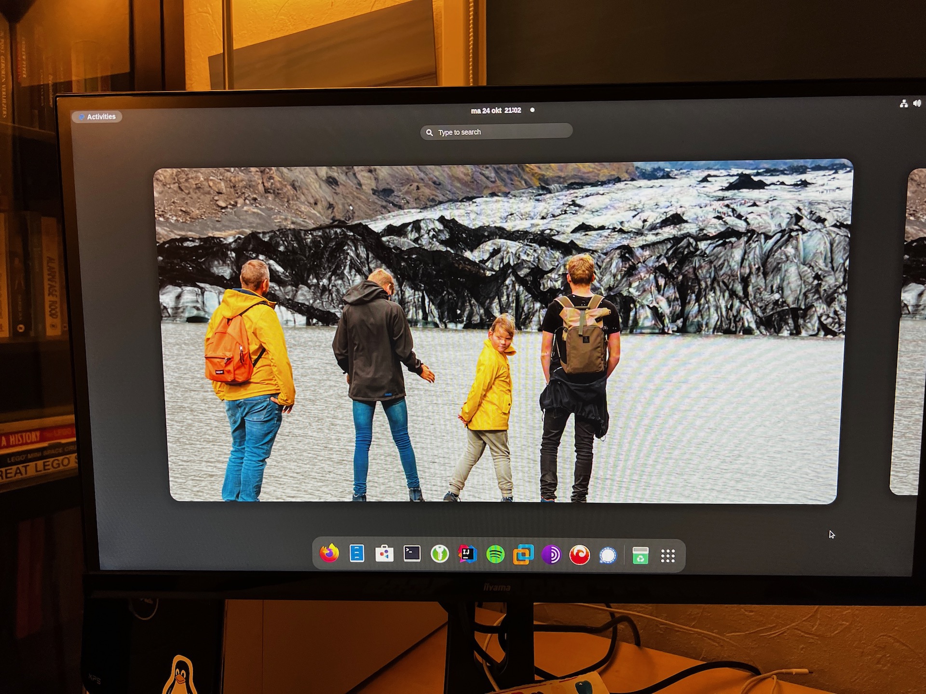Launch the Terminal from the dock
Screen dimensions: 926x694
pos(412,554)
